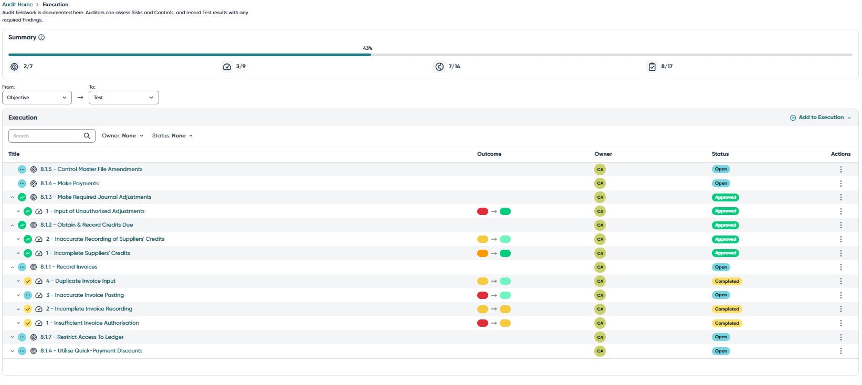Click the tests clipboard icon showing 8/17
This screenshot has height=385, width=862.
[652, 67]
